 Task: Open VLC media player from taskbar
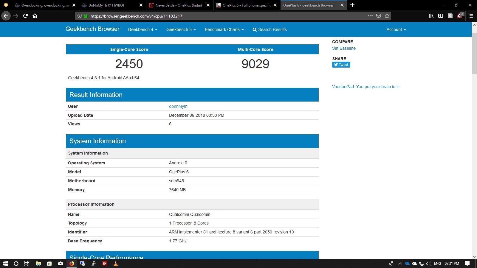[116, 264]
